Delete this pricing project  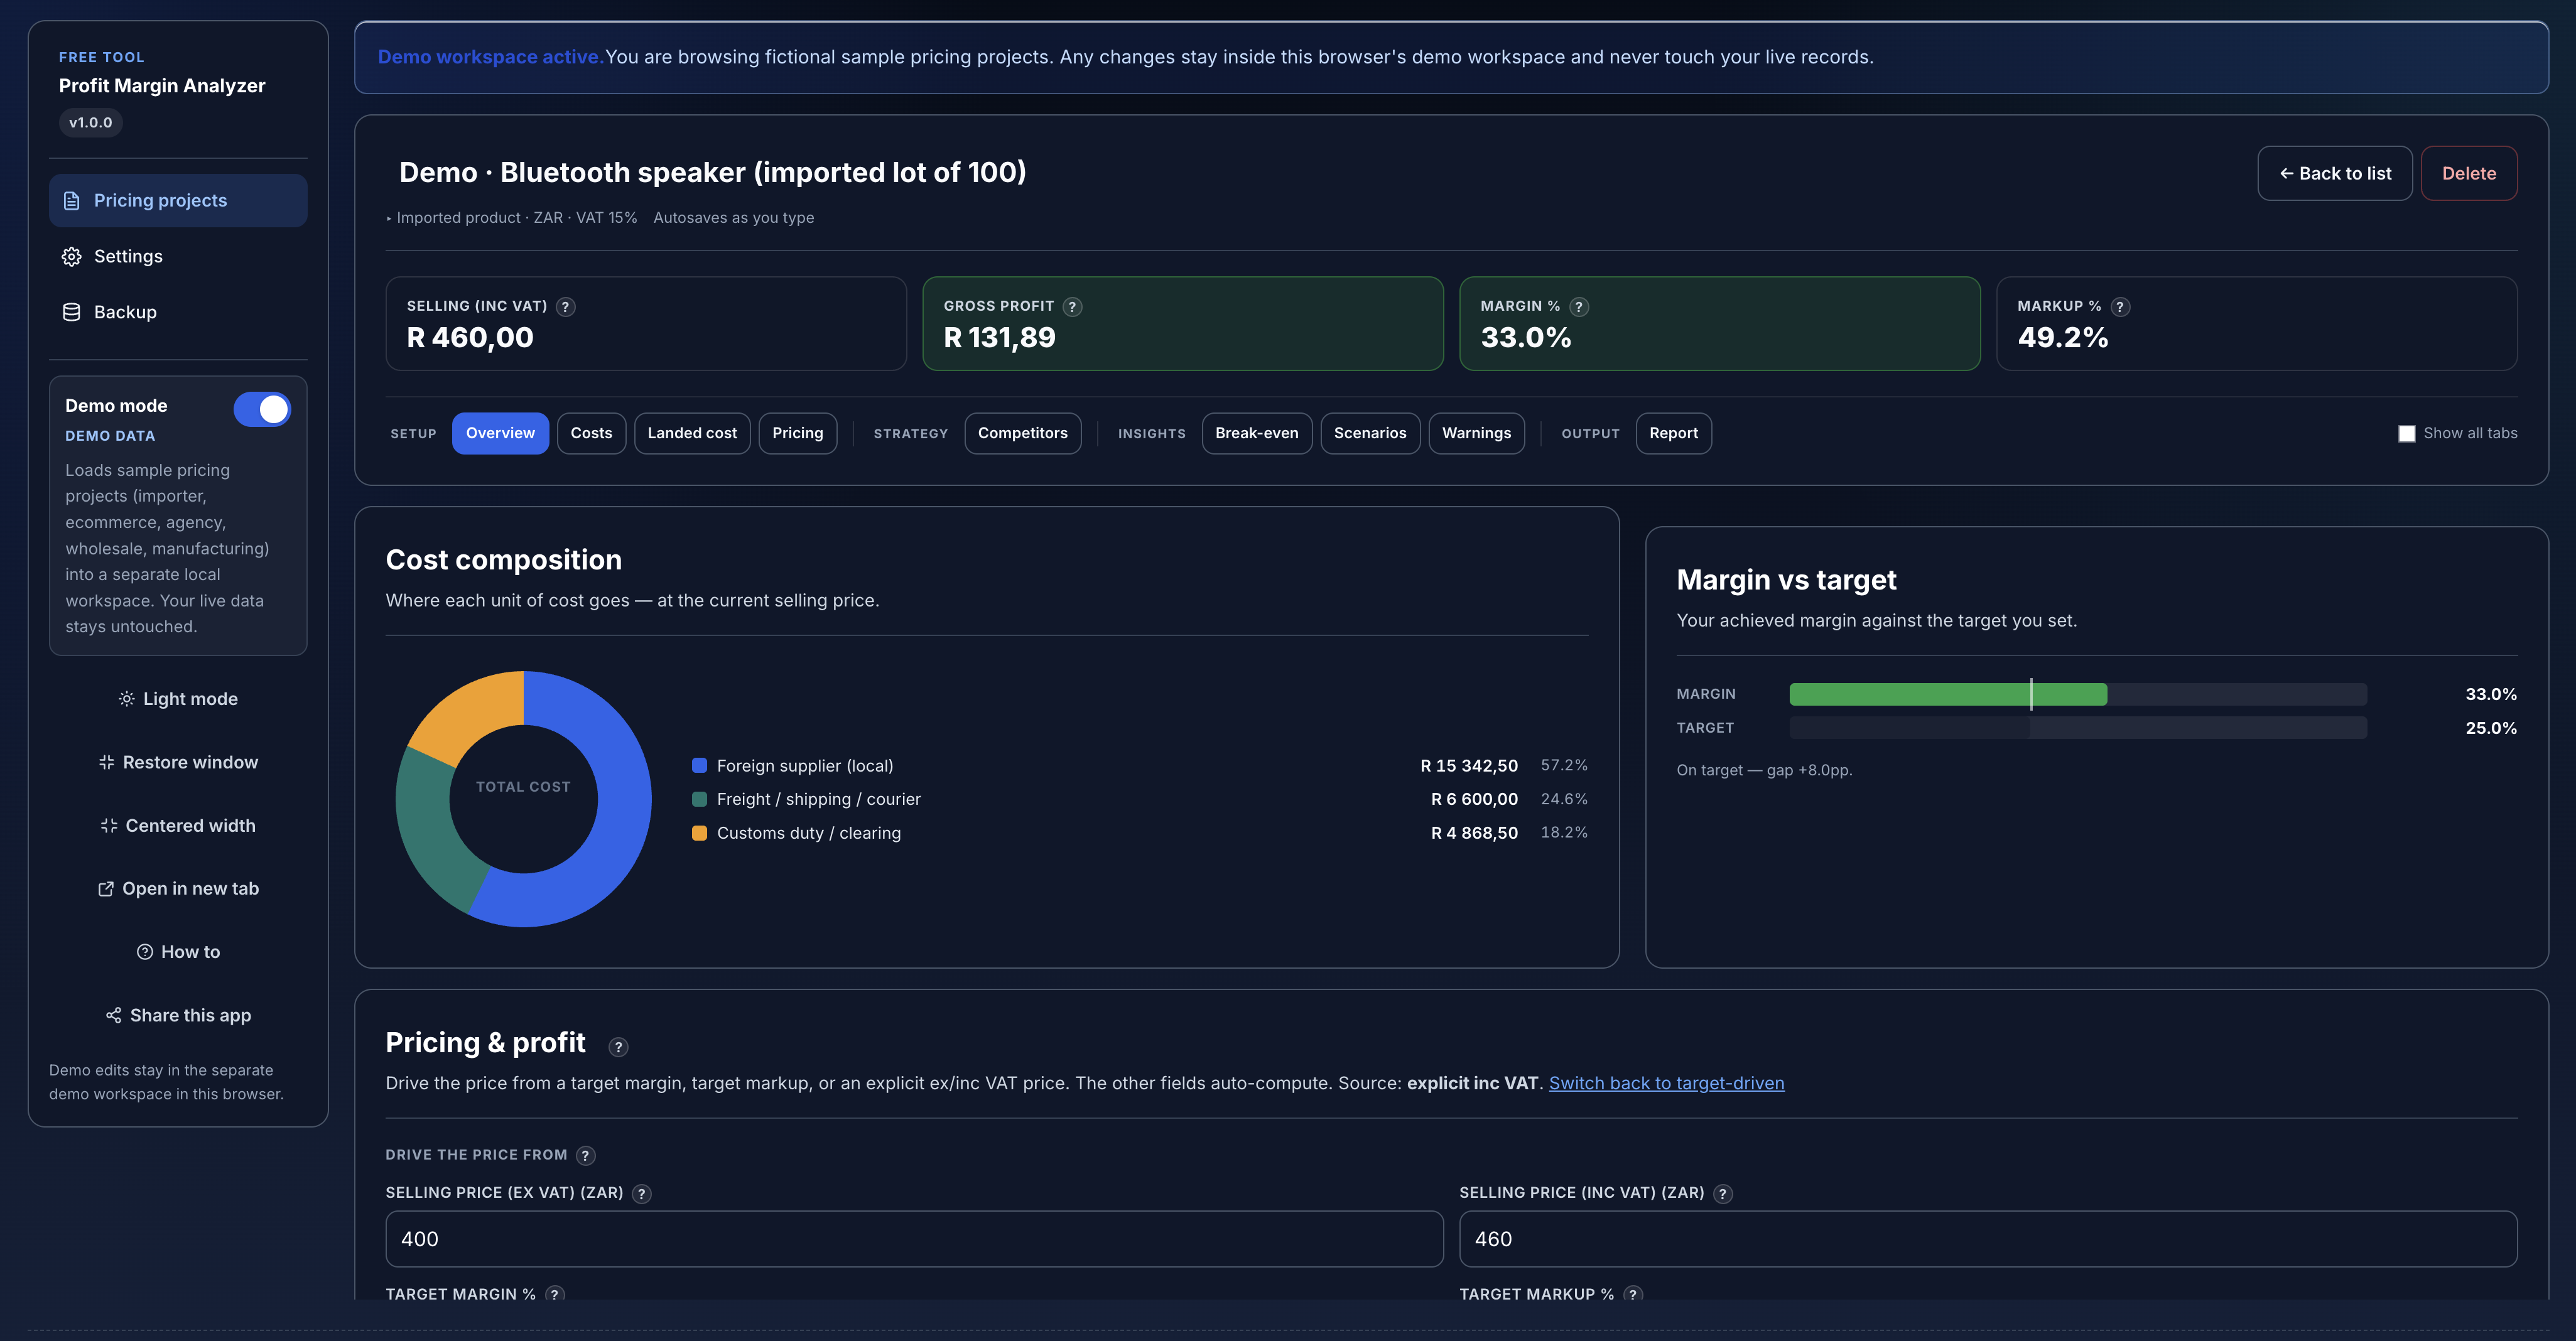[2468, 173]
